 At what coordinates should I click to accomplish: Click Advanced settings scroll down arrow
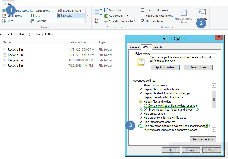coord(214,130)
